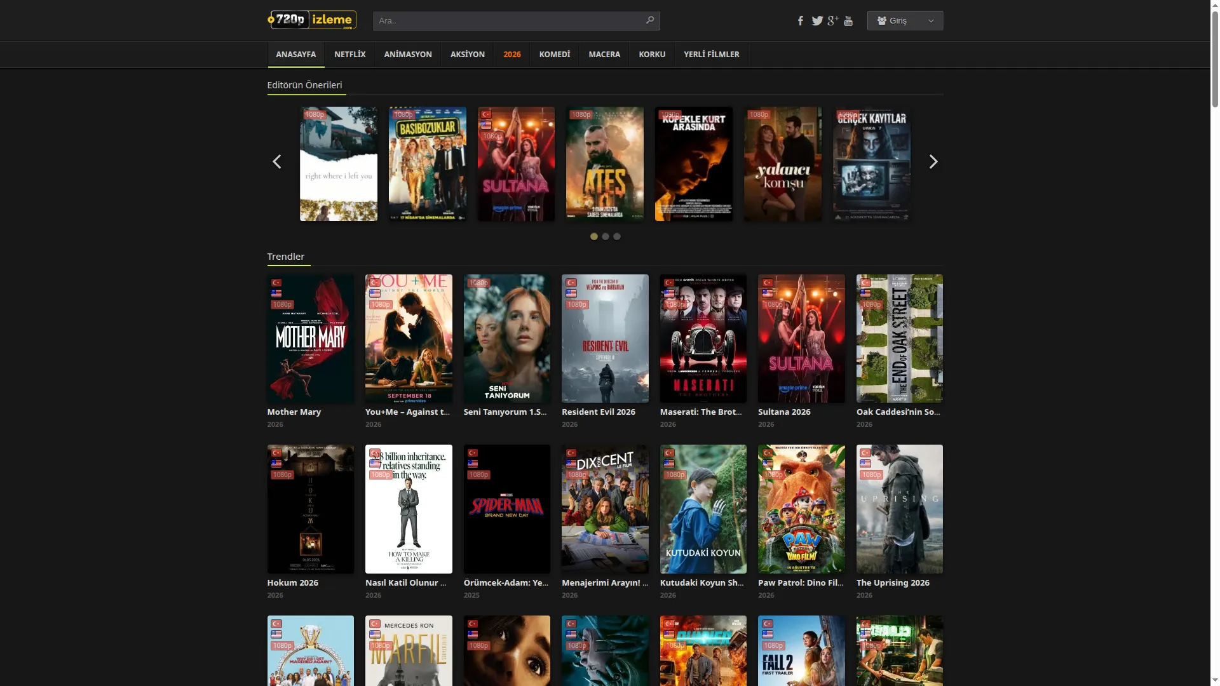Viewport: 1220px width, 686px height.
Task: Open the Maserati: The Brothers poster
Action: tap(703, 339)
